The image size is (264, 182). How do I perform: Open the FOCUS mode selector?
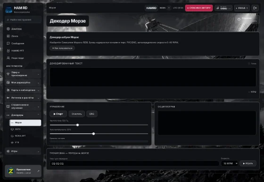click(x=242, y=8)
